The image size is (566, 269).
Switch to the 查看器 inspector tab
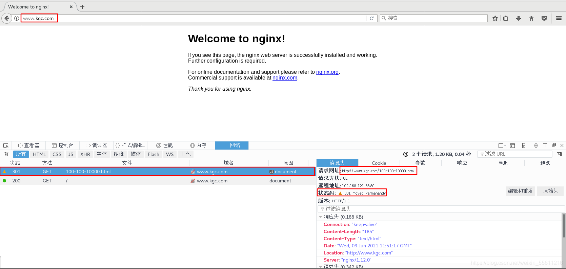tap(29, 145)
